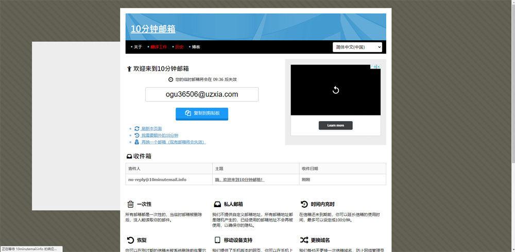Click the temporary email address field ogu36506@uzxia.com

202,94
